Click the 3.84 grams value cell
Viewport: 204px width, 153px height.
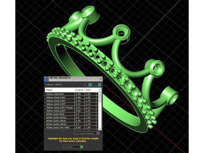tap(79, 110)
